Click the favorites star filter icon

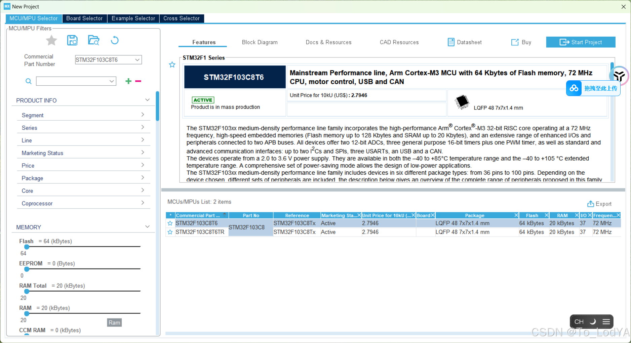point(51,40)
